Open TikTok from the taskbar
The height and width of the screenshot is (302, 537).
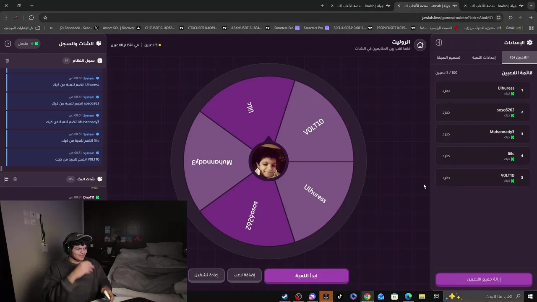(339, 297)
